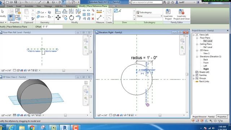Viewport: 231px width, 130px height.
Task: Click the Cut geometry button
Action: click(41, 12)
